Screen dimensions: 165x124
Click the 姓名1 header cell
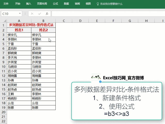tap(19, 30)
